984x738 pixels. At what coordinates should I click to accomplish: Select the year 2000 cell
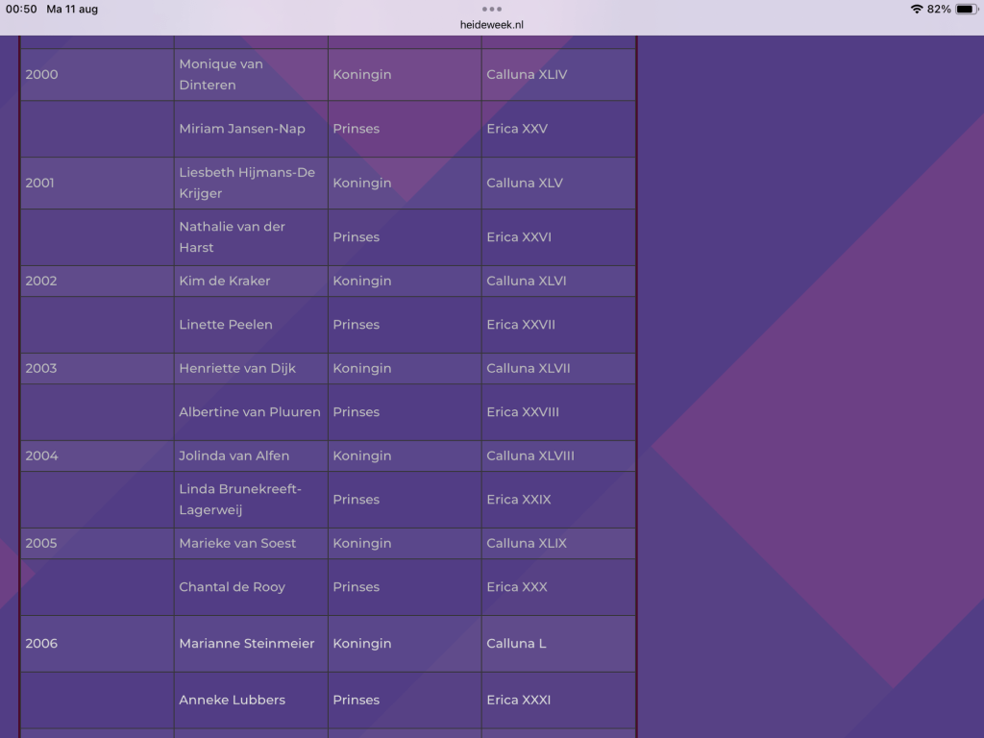coord(41,75)
